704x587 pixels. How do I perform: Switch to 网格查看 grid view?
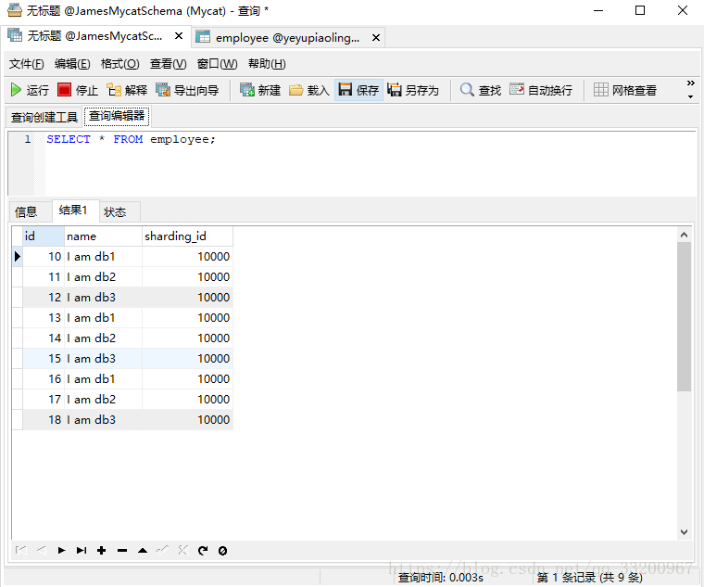coord(625,90)
